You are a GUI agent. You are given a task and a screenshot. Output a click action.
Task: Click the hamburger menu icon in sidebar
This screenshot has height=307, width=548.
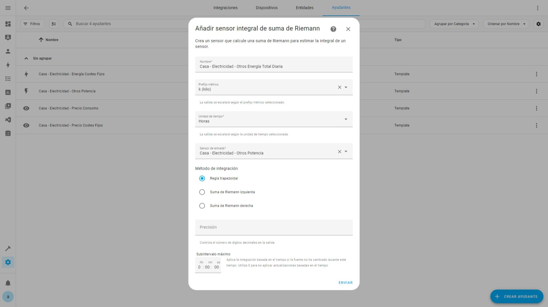click(8, 8)
